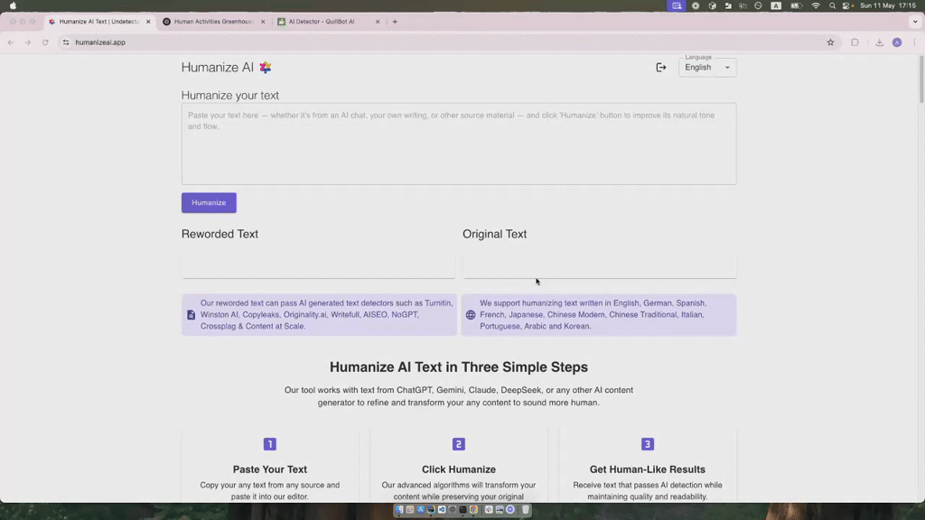
Task: Select the Humanize AI Text browser tab
Action: [x=98, y=22]
